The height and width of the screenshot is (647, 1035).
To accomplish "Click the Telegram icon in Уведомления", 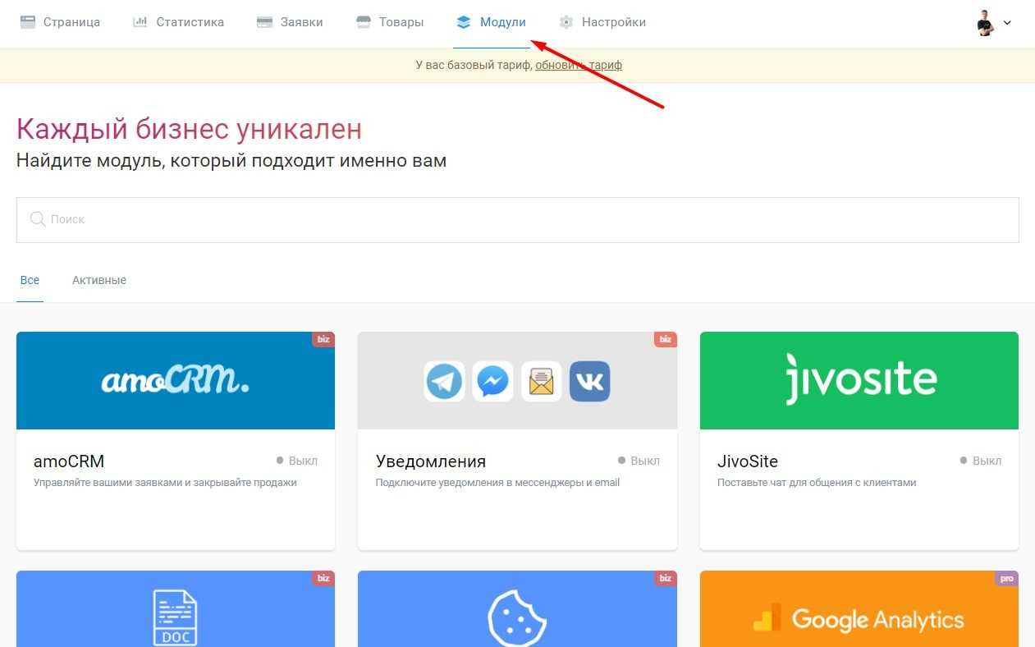I will click(x=444, y=382).
